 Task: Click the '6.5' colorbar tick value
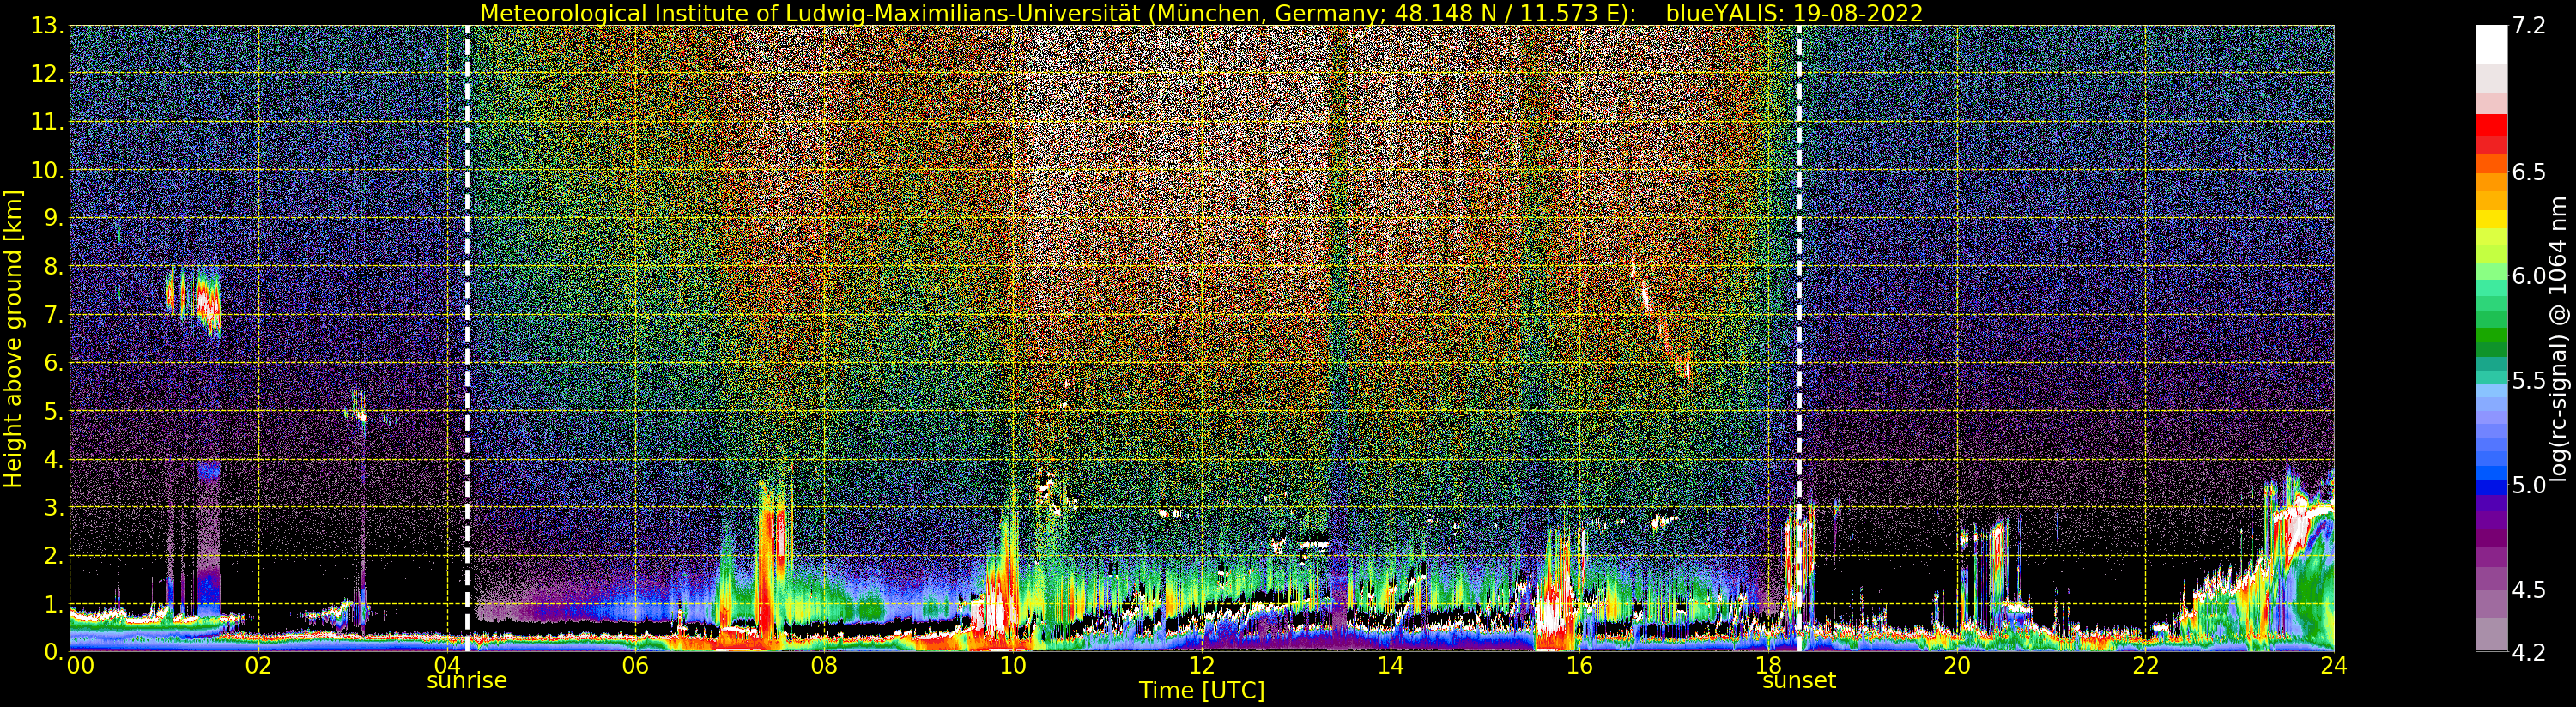(x=2528, y=172)
